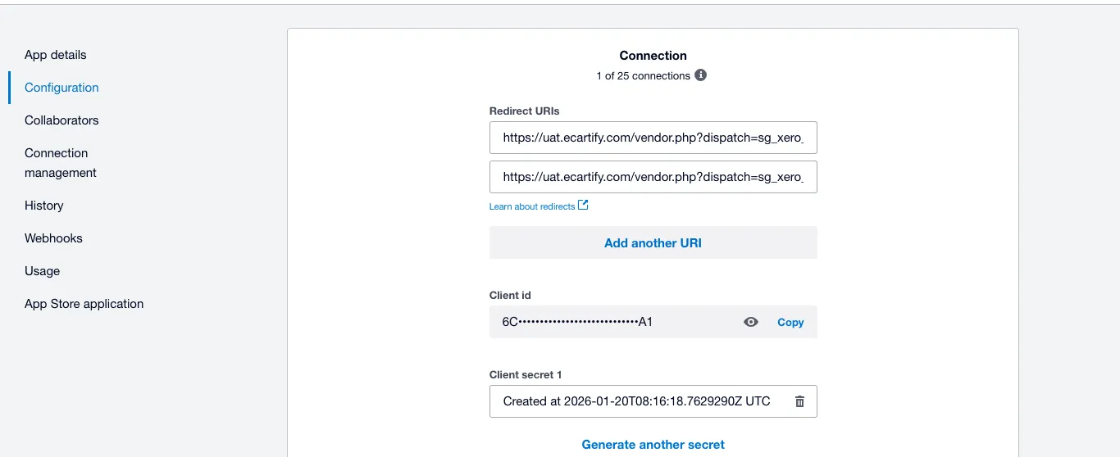Open the App details section
This screenshot has height=457, width=1120.
click(55, 55)
